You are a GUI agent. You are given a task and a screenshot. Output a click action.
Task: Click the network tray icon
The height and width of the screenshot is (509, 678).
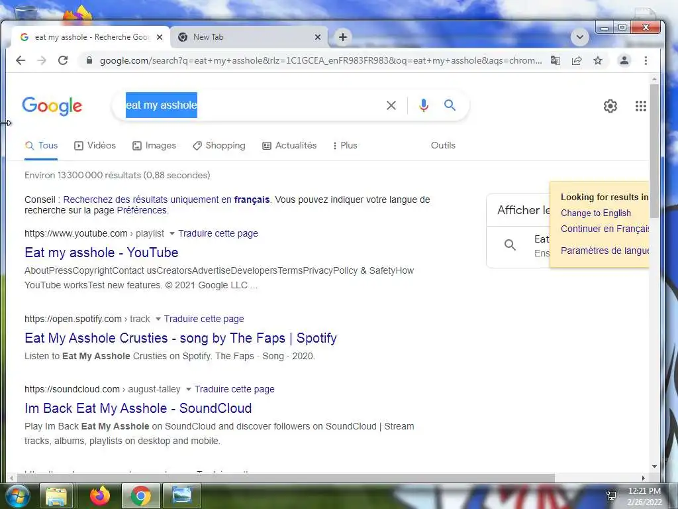coord(611,496)
